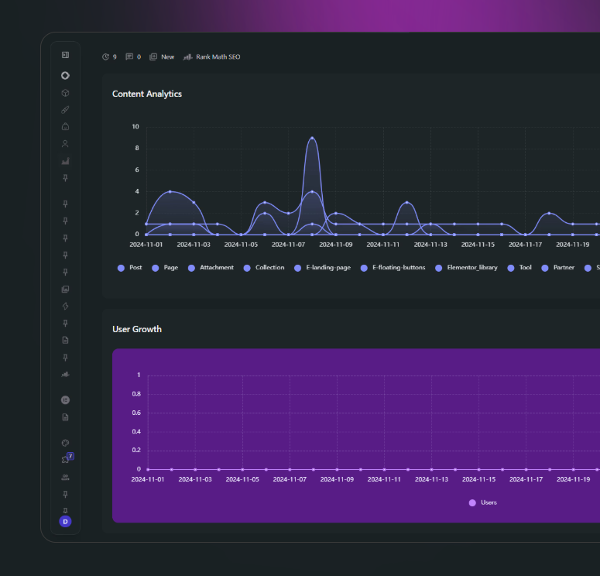This screenshot has height=576, width=600.
Task: Open the Elementor icon in the sidebar
Action: 65,400
